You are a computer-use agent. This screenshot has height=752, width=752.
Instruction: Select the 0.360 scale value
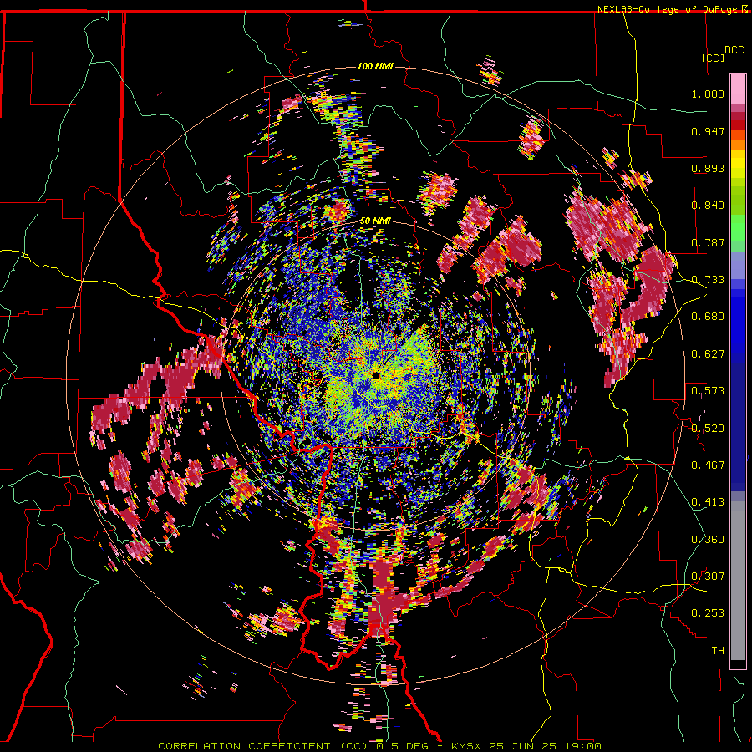click(708, 539)
